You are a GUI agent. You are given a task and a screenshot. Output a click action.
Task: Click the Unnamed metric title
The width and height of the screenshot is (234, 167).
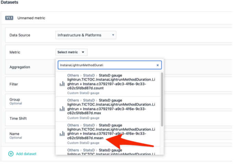(x=31, y=18)
